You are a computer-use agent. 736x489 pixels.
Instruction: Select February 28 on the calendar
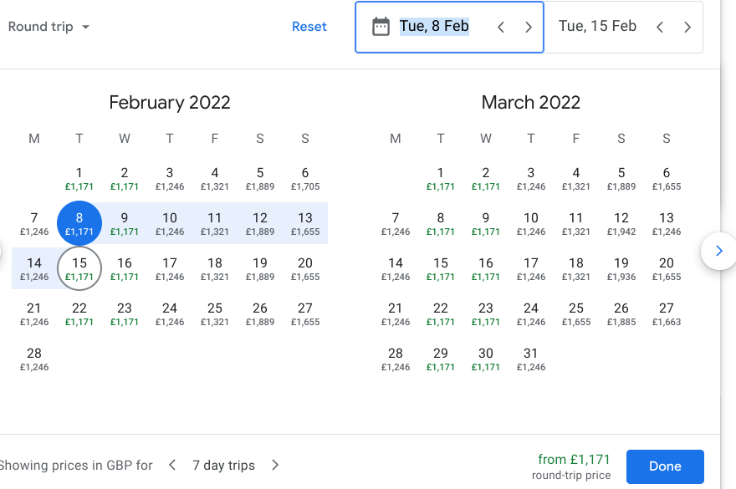click(34, 359)
